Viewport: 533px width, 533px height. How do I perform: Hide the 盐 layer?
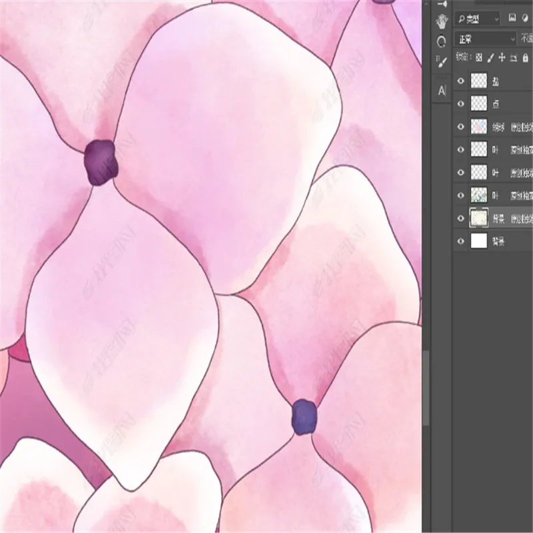click(x=460, y=81)
